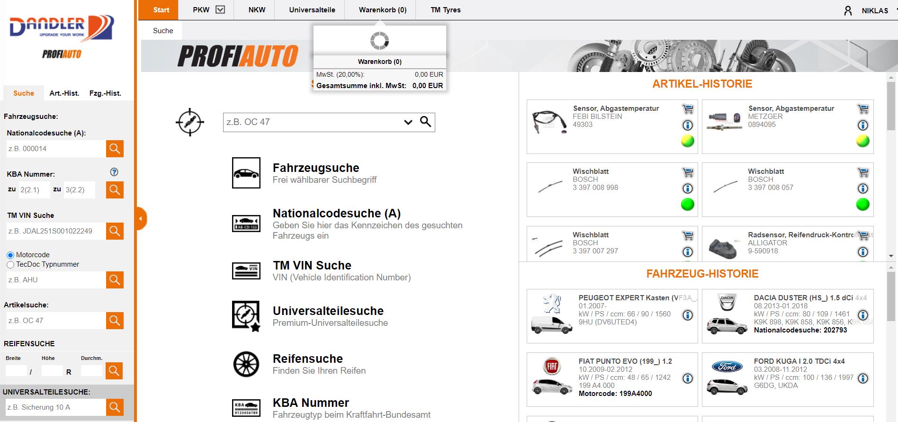Viewport: 898px width, 422px height.
Task: Select TecDoc Typnummer radio button
Action: [x=10, y=265]
